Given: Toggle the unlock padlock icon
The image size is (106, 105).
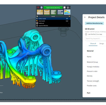Looking at the screenshot, I should pos(68,7).
